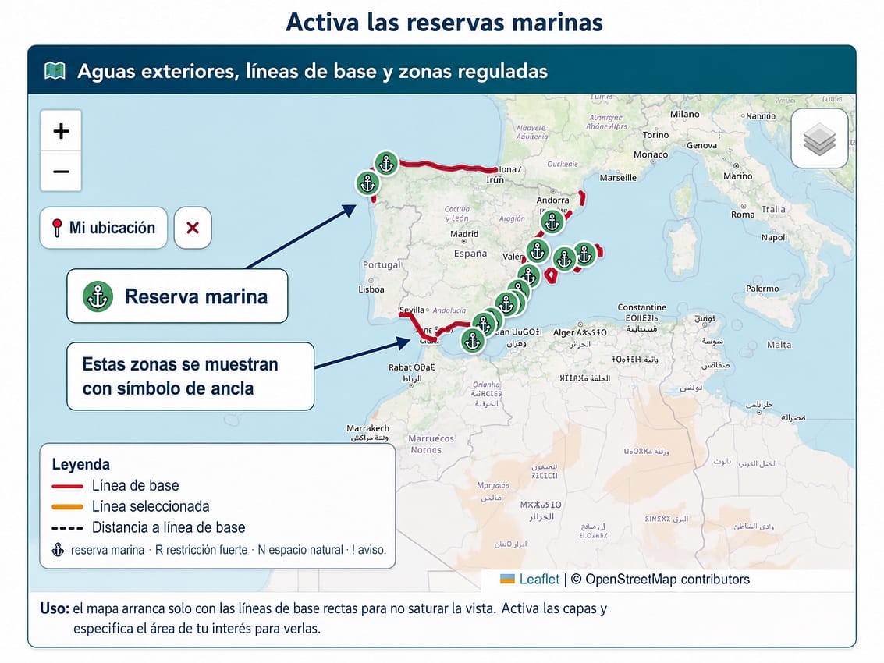The image size is (884, 663).
Task: Click the "Activa las reservas marinas" title
Action: [x=444, y=23]
